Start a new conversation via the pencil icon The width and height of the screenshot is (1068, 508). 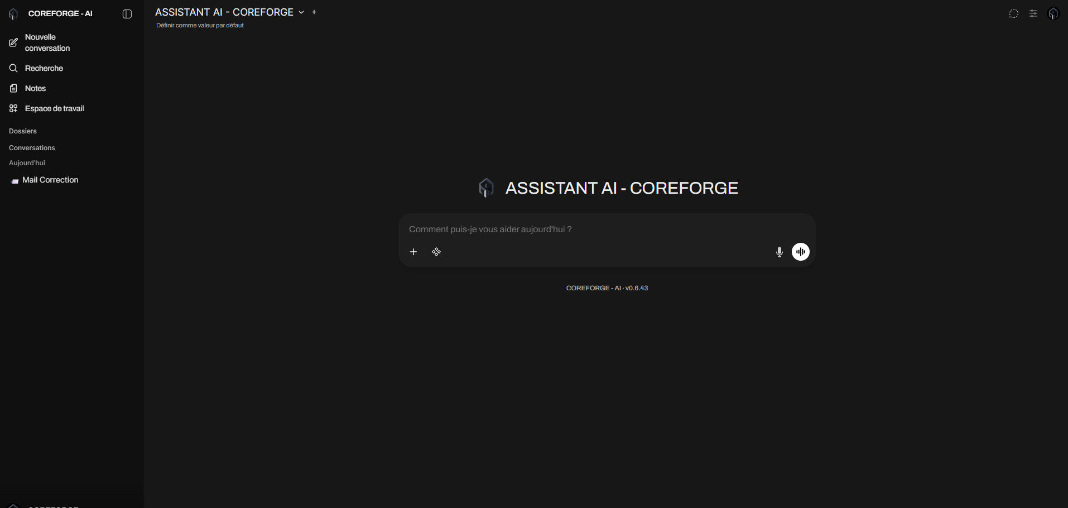(13, 43)
